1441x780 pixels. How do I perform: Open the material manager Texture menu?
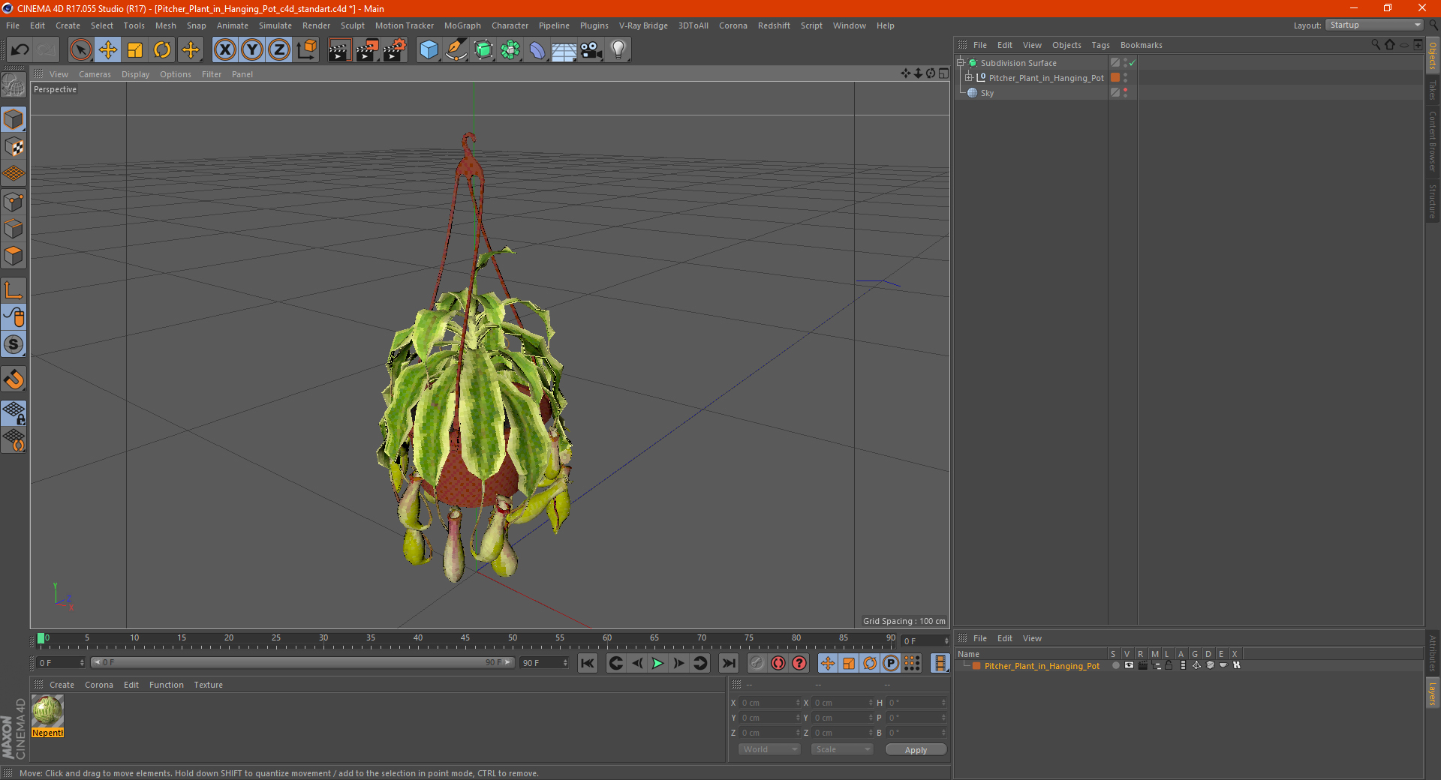pos(208,685)
